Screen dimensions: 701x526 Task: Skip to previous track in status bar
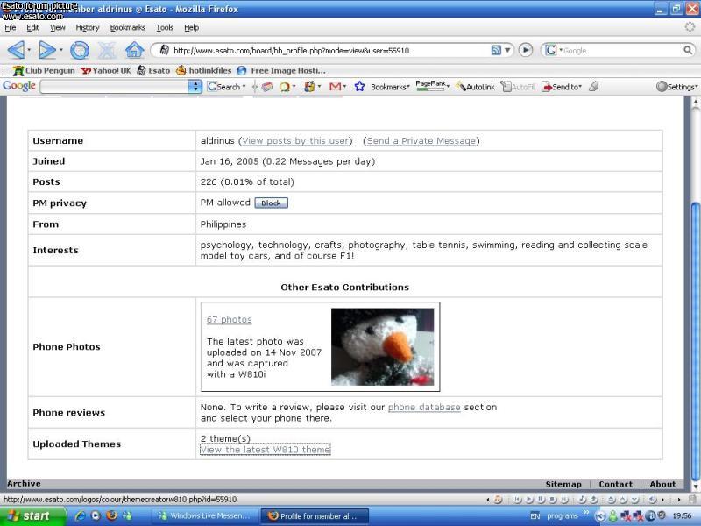pyautogui.click(x=518, y=499)
